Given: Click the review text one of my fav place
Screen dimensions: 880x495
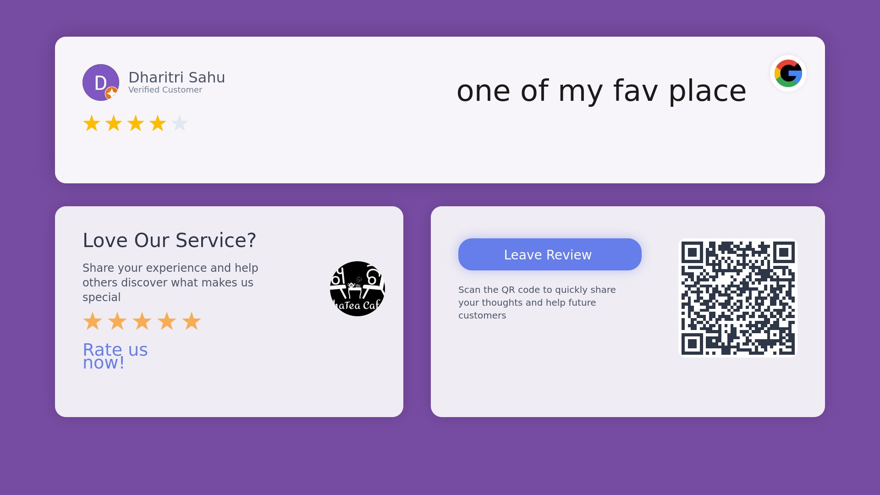Looking at the screenshot, I should pos(601,91).
